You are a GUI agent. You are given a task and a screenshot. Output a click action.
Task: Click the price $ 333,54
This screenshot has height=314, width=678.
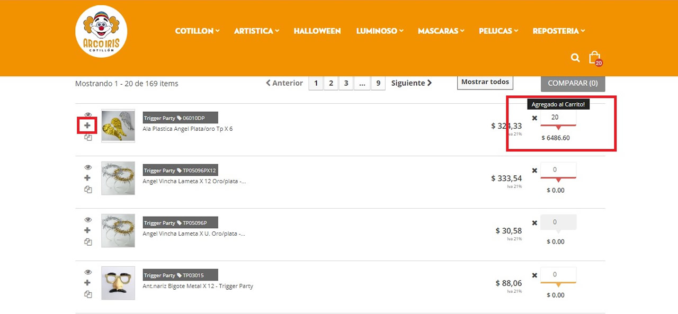[x=506, y=178]
